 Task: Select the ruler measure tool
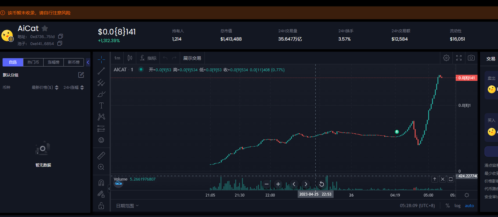coord(101,156)
